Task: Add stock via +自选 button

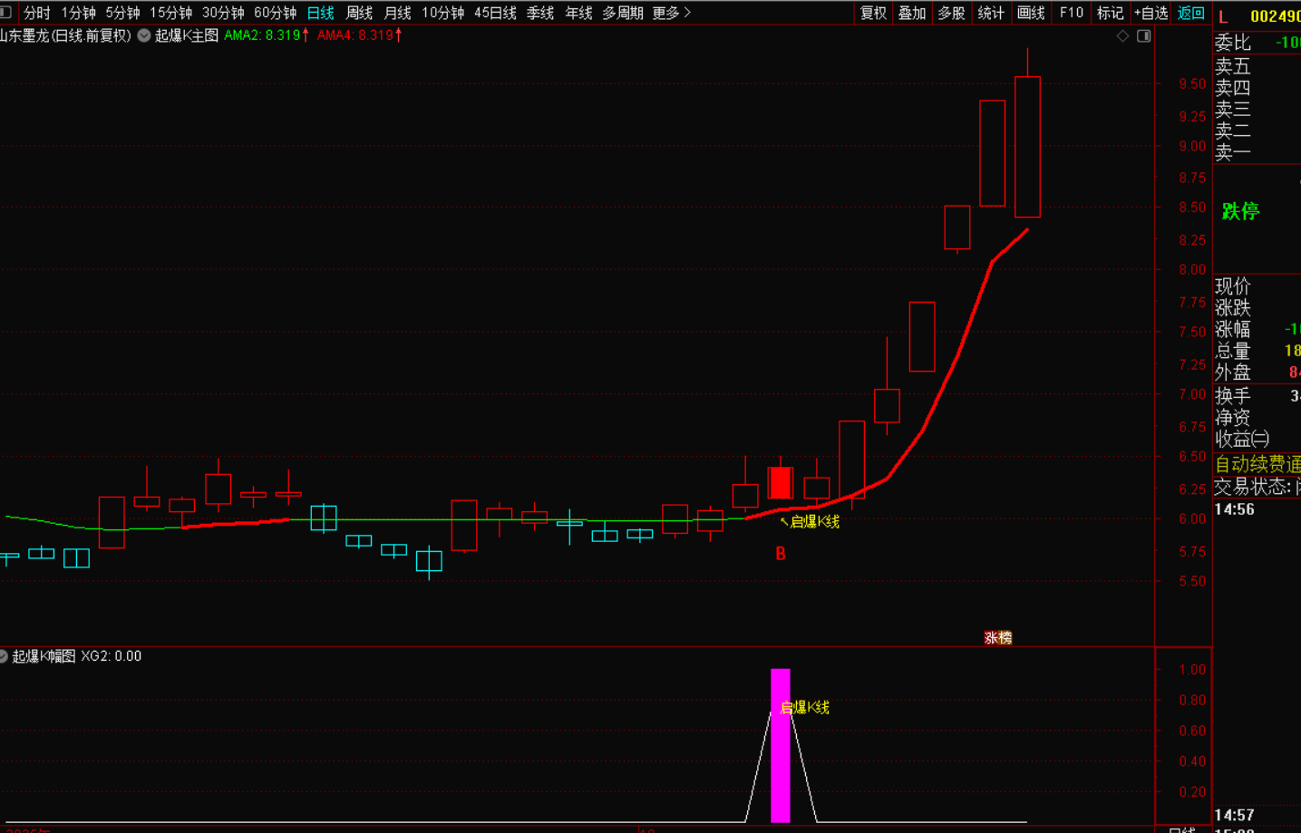Action: (x=1151, y=13)
